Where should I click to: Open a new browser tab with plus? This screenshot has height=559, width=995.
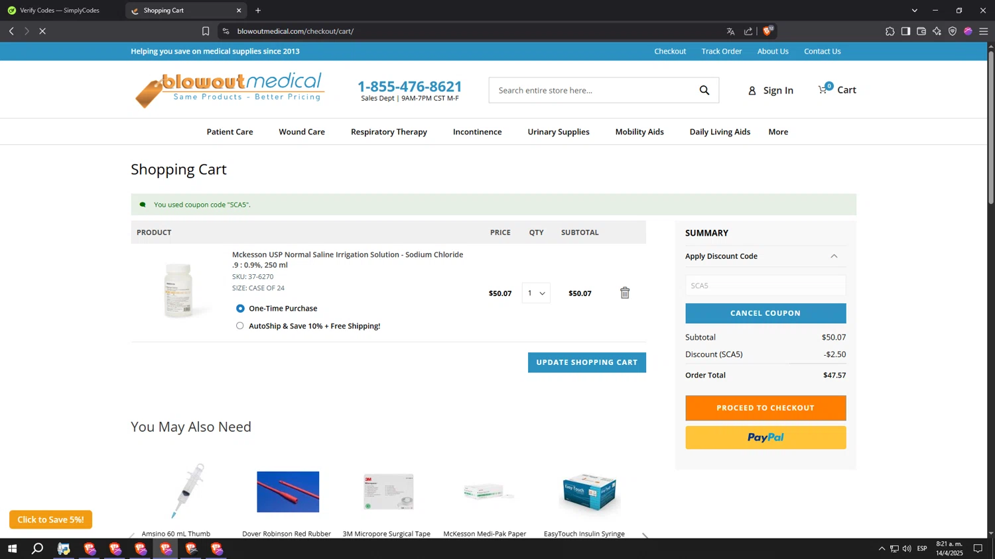click(x=258, y=11)
